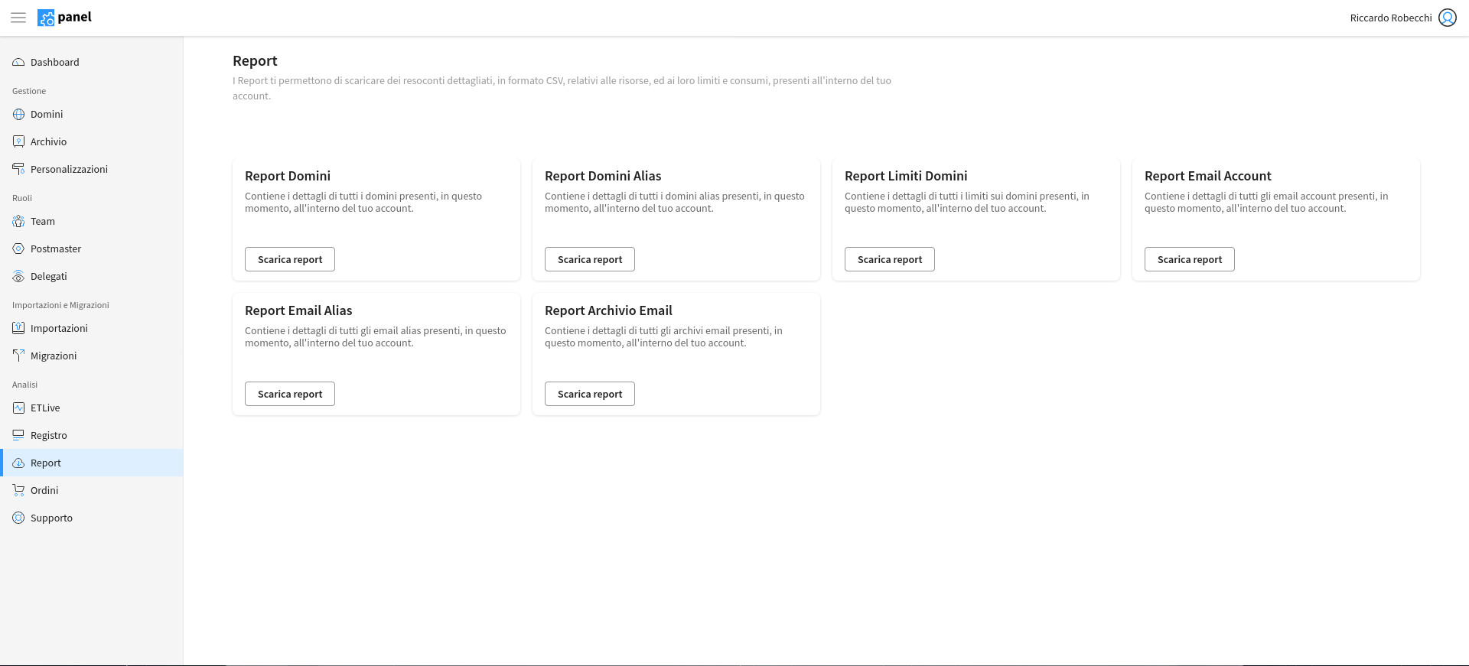The width and height of the screenshot is (1469, 666).
Task: Open Delegati menu entry
Action: pyautogui.click(x=92, y=277)
